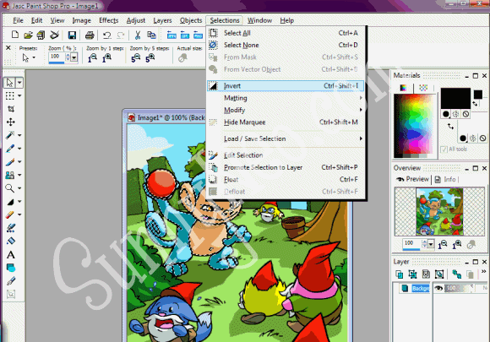Image resolution: width=490 pixels, height=342 pixels.
Task: Click the Background layer opacity slider
Action: (459, 288)
